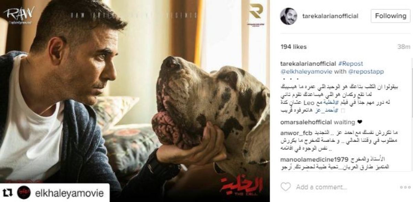413x202 pixels.
Task: Open omarsalehofficial commenter profile
Action: click(x=306, y=122)
